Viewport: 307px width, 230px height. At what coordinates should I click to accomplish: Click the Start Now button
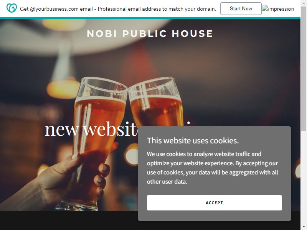241,8
